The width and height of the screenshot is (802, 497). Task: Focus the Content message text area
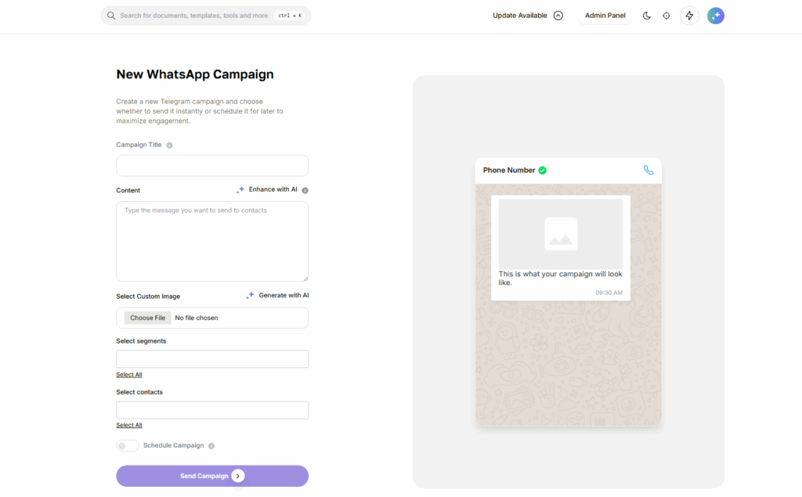[x=212, y=241]
